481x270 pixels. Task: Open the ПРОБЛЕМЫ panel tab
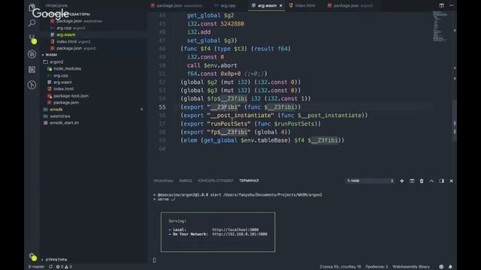[163, 181]
